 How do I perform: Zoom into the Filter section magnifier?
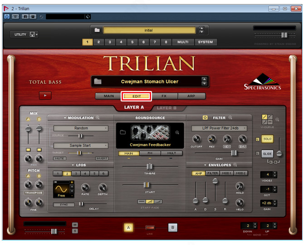click(x=230, y=117)
